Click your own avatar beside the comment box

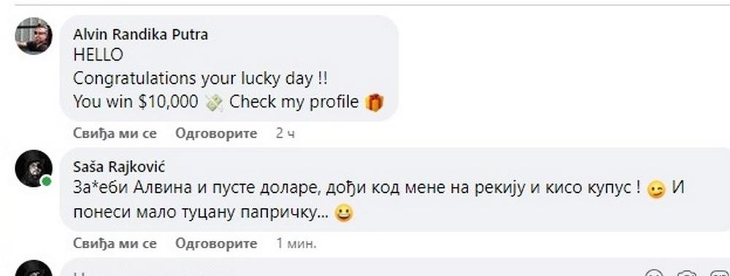coord(34,270)
